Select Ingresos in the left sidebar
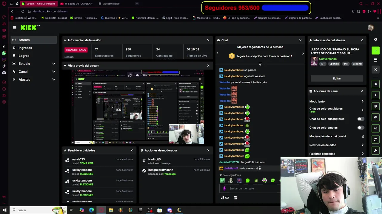This screenshot has width=382, height=214. click(x=34, y=48)
